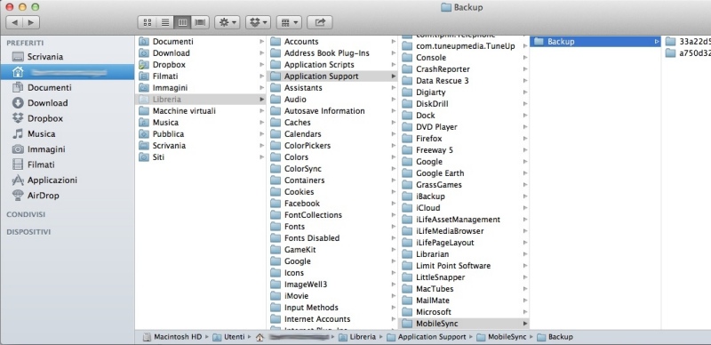Image resolution: width=711 pixels, height=345 pixels.
Task: Click Macintosh HD in the path bar
Action: pos(172,337)
